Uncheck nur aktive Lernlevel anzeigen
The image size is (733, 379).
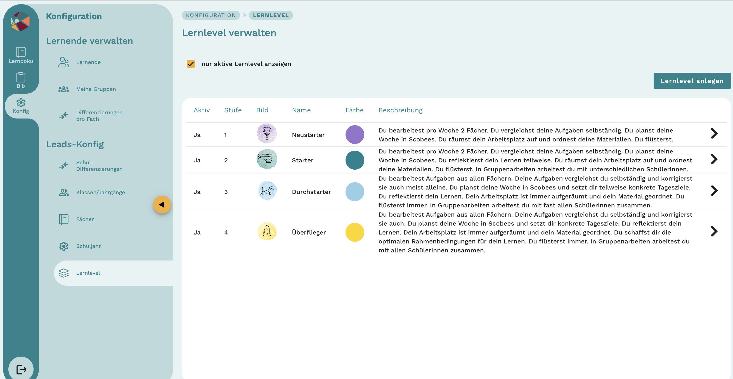coord(191,64)
